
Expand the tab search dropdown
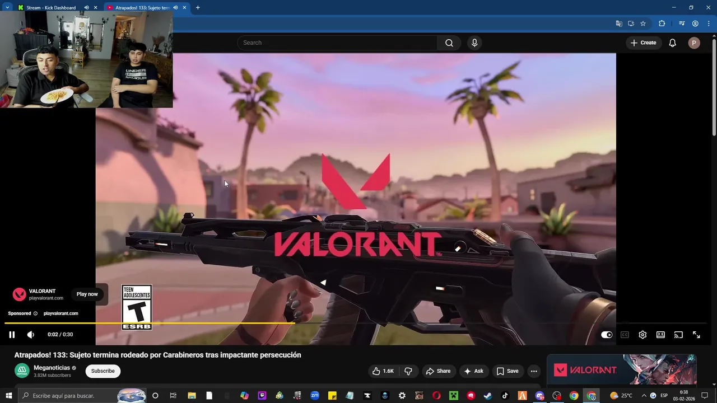tap(7, 8)
